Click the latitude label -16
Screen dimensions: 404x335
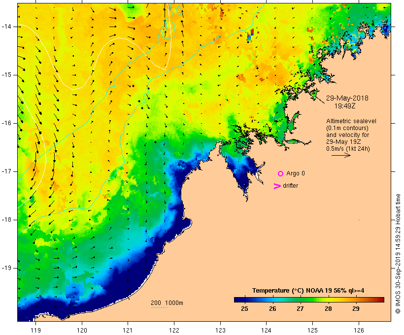(6, 123)
